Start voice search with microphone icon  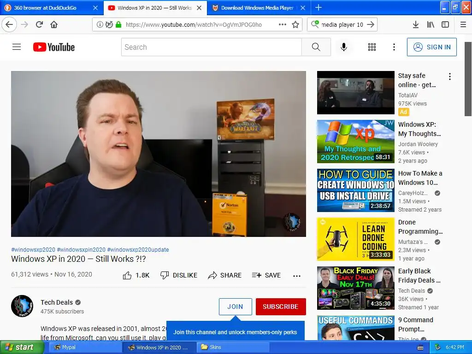pos(344,47)
